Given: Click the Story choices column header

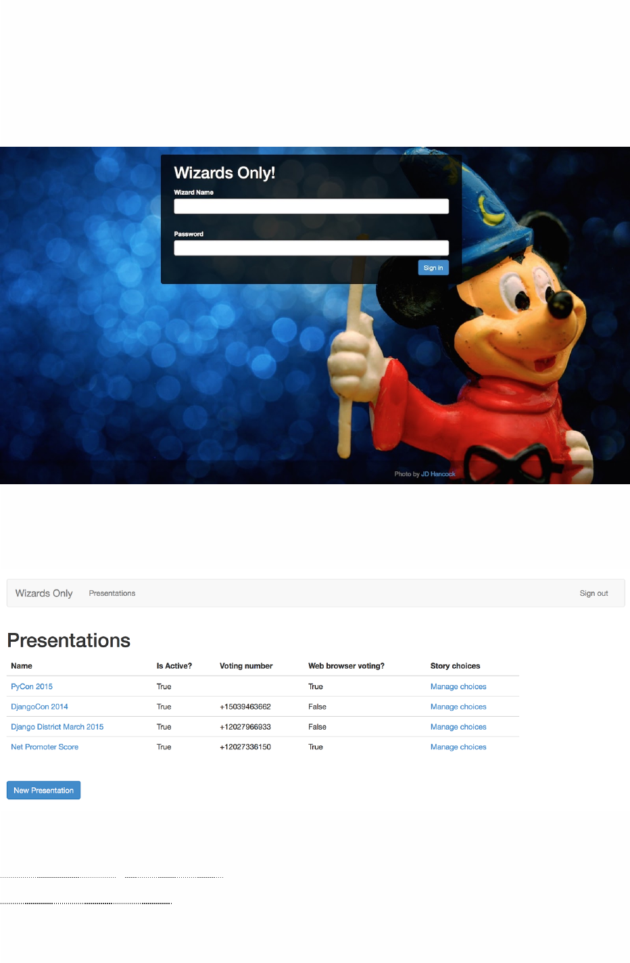Looking at the screenshot, I should point(455,666).
